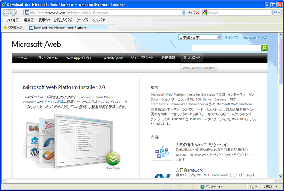Click the green Download arrow icon
The height and width of the screenshot is (191, 284).
[113, 159]
